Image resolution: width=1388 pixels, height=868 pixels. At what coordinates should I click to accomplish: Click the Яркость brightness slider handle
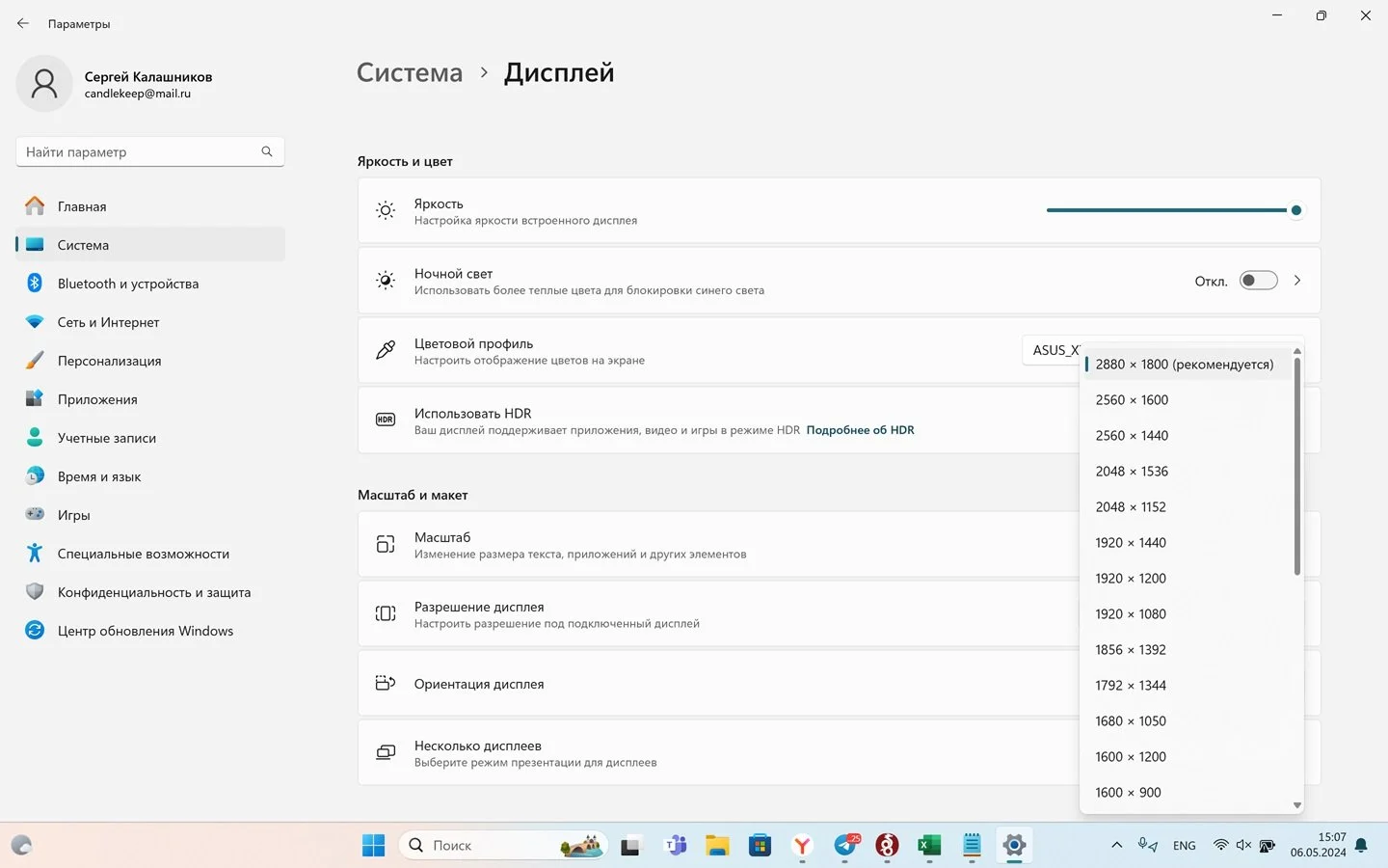point(1296,210)
